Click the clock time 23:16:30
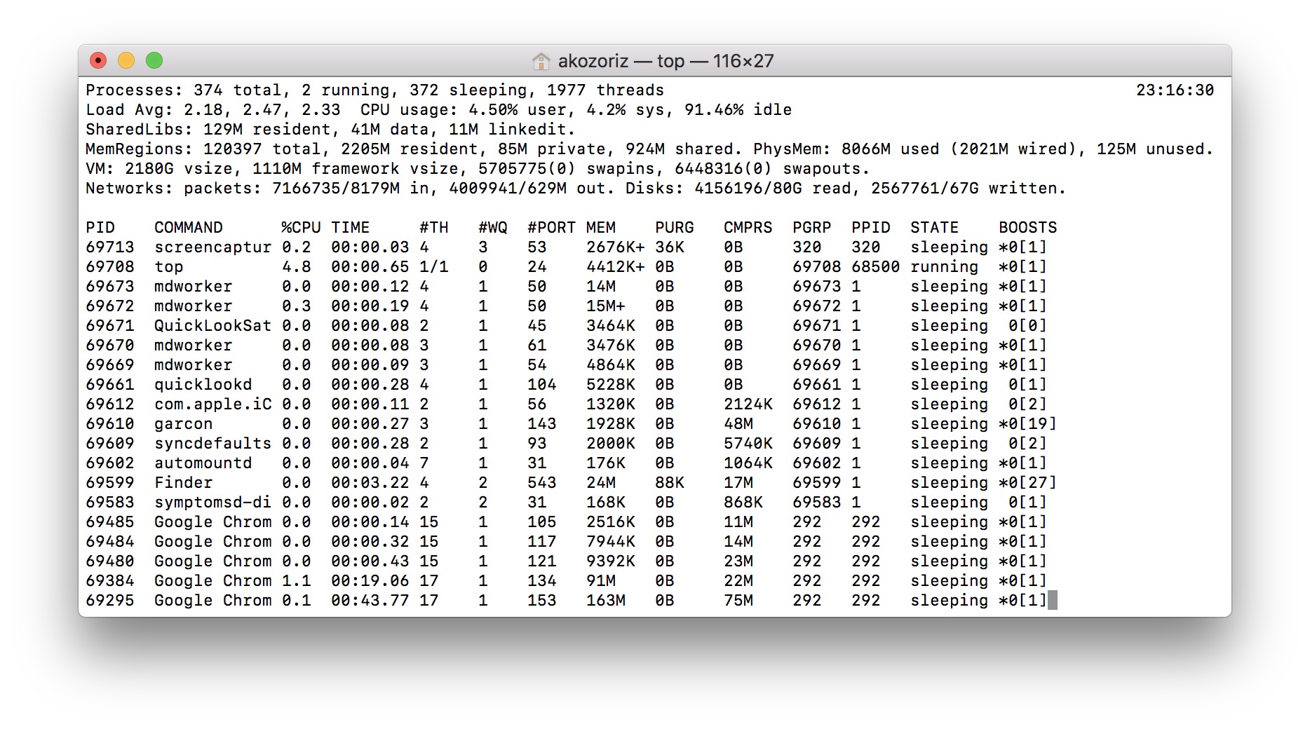 point(1175,90)
